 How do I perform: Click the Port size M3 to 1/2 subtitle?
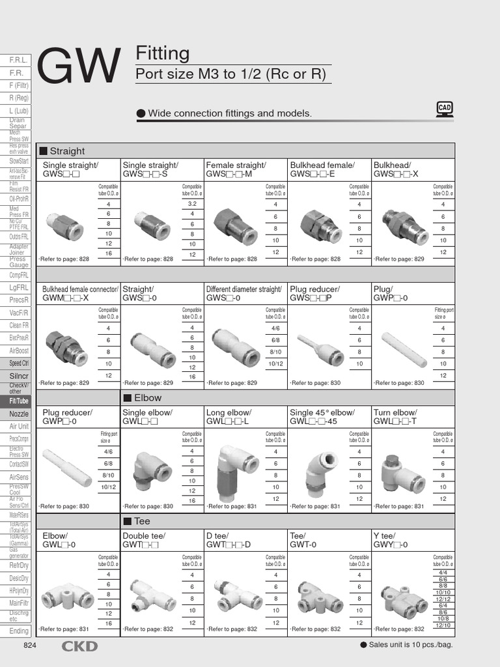[231, 74]
